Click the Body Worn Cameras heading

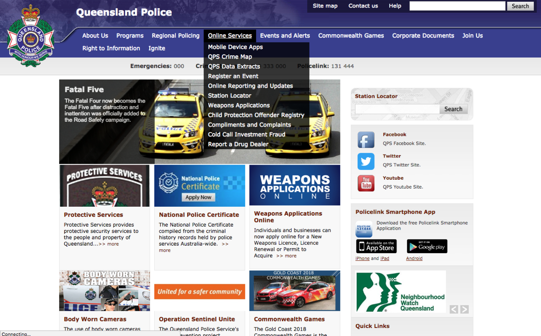click(95, 319)
